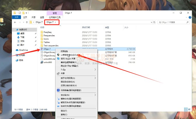
Task: Open "图片" in the navigation pane
Action: point(22,45)
